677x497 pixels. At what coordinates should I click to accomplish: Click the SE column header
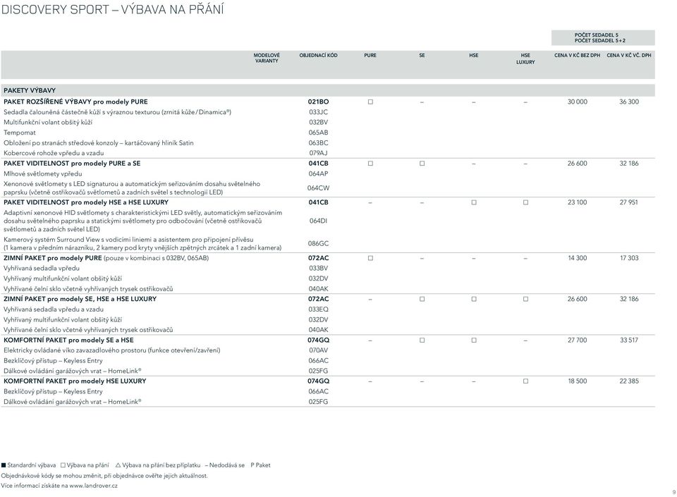coord(422,55)
